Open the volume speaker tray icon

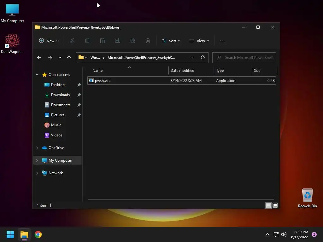284,234
